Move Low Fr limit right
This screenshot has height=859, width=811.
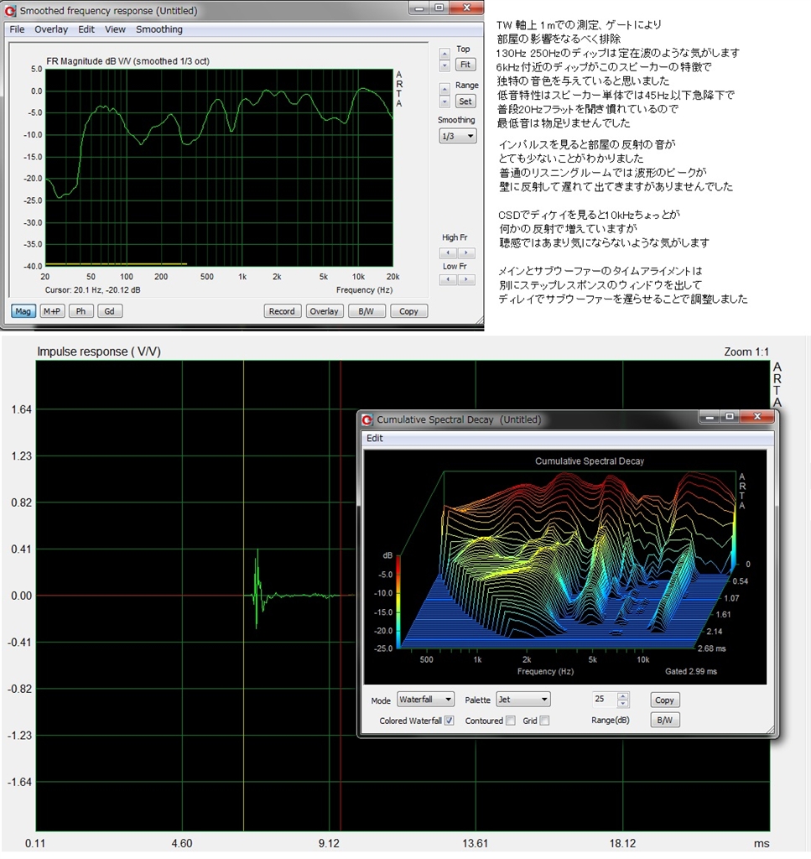(x=467, y=281)
